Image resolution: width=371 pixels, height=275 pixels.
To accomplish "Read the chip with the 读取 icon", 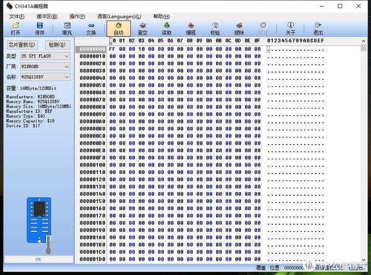I will tap(166, 28).
